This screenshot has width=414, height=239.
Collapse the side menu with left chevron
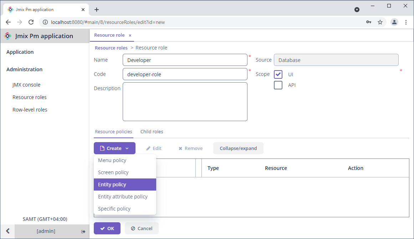pyautogui.click(x=7, y=231)
